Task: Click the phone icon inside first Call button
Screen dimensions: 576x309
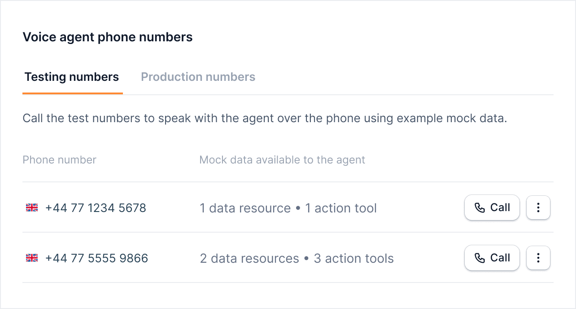Action: (480, 207)
